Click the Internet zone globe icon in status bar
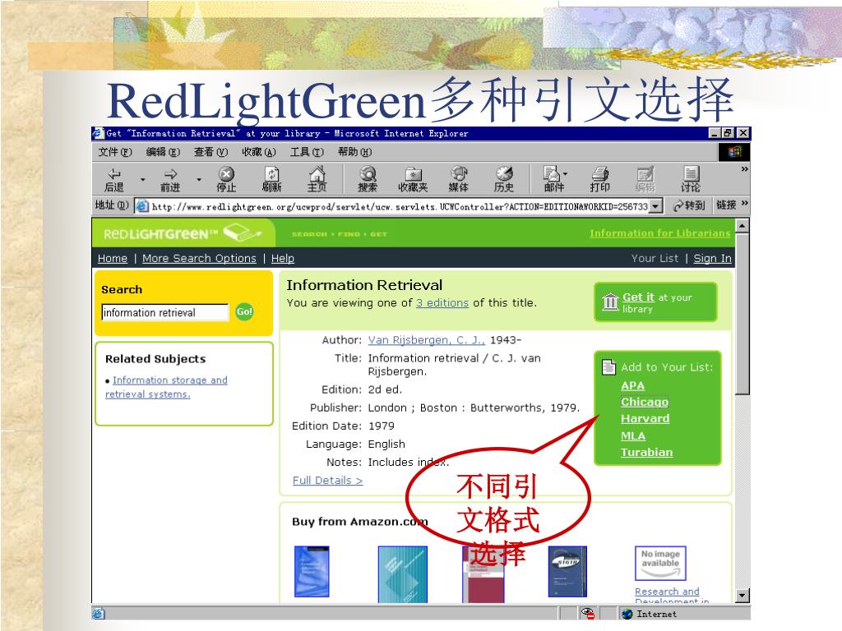842x631 pixels. [627, 614]
